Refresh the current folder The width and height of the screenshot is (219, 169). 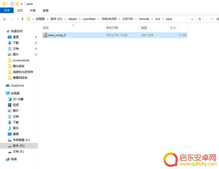click(200, 19)
